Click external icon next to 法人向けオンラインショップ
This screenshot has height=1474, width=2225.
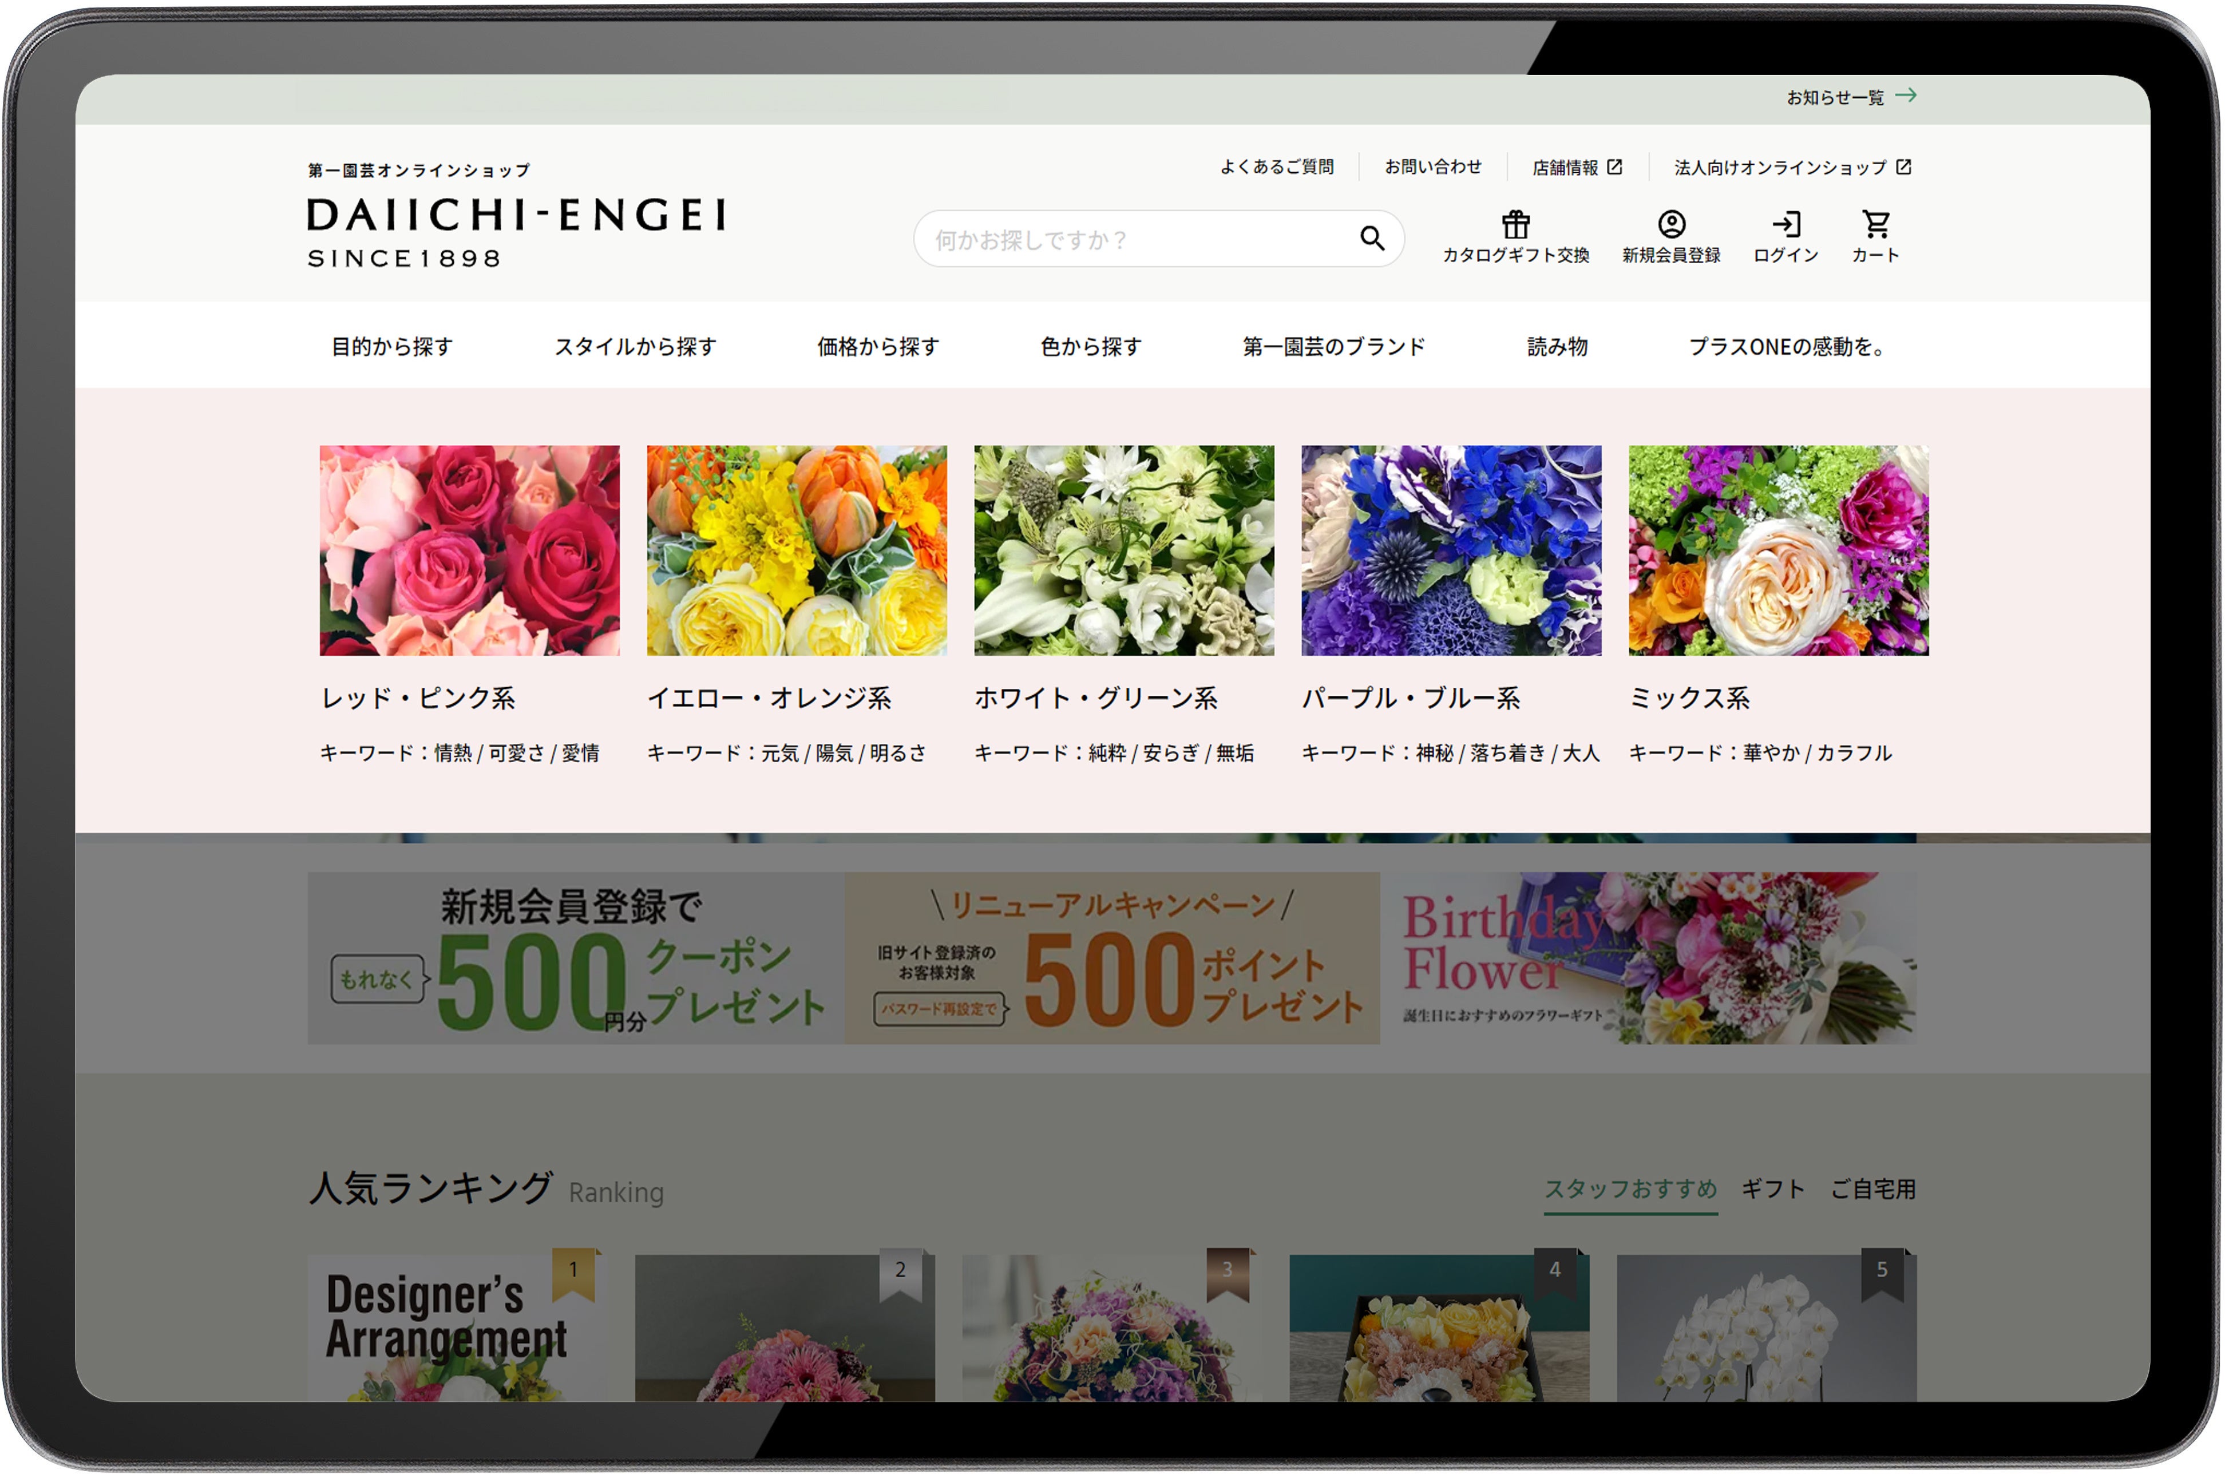(1903, 167)
